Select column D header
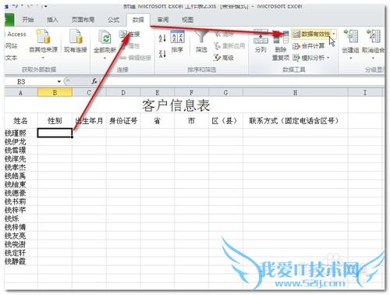Viewport: 390px width, 295px height. pyautogui.click(x=123, y=93)
